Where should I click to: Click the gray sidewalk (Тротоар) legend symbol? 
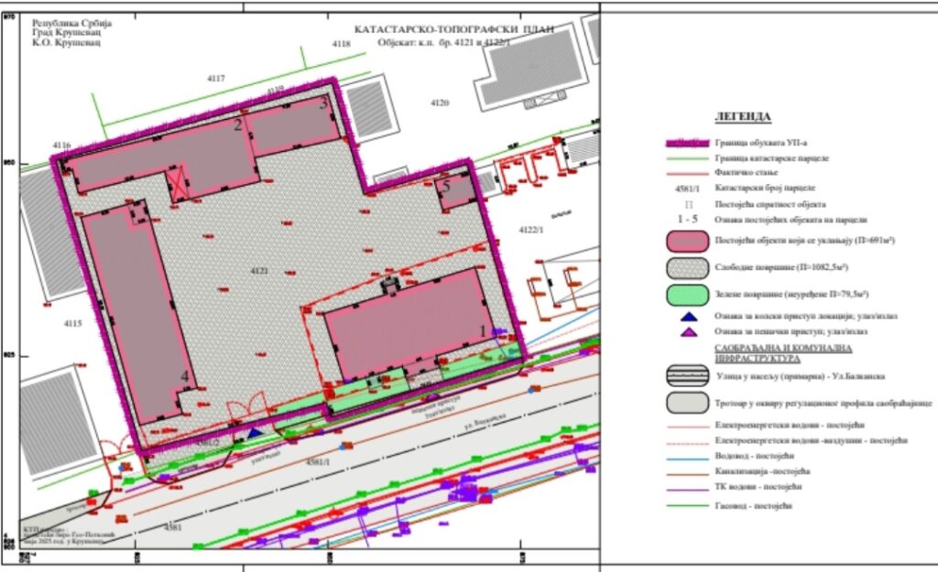coord(687,403)
